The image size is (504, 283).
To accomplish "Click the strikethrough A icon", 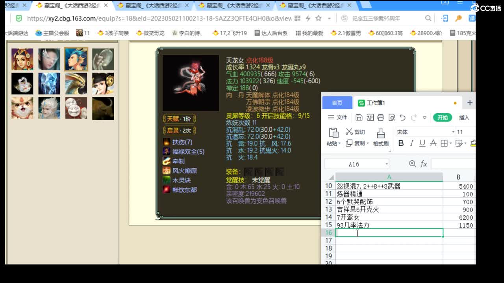I will [x=433, y=143].
